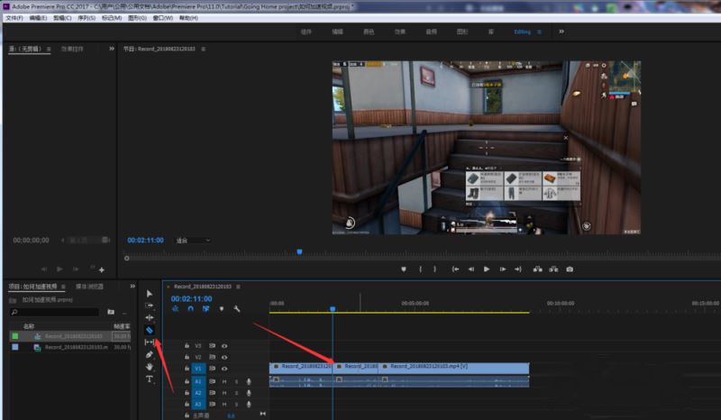The width and height of the screenshot is (721, 420).
Task: Click timeline timecode 00:02:11:00
Action: pyautogui.click(x=191, y=299)
